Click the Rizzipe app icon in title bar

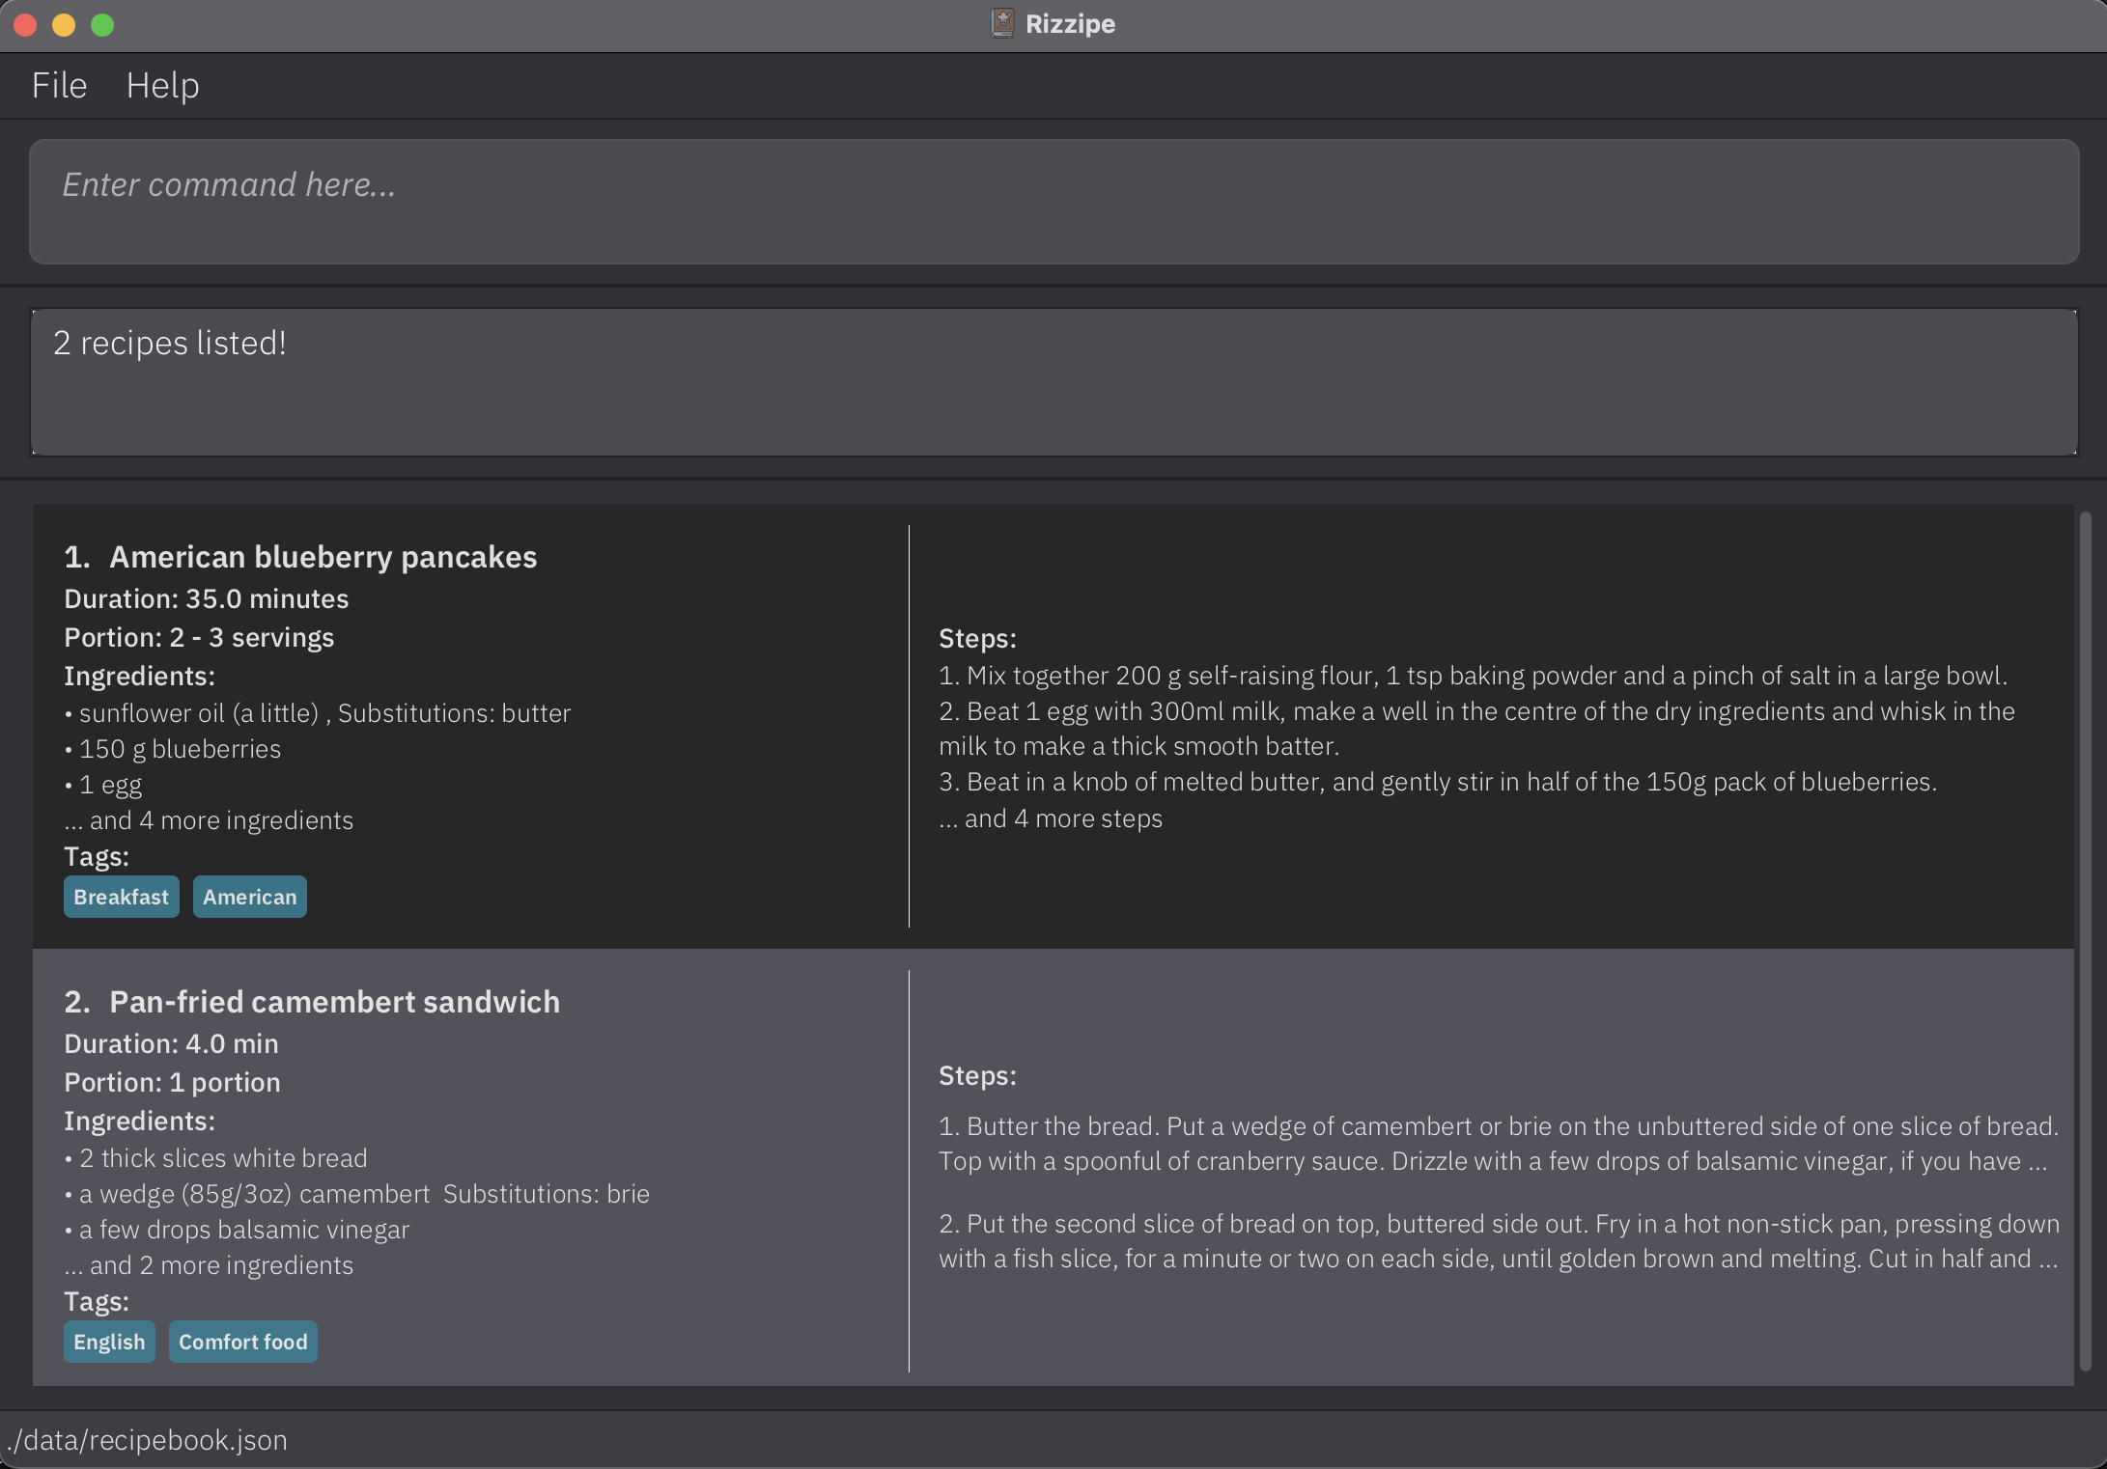[1002, 23]
